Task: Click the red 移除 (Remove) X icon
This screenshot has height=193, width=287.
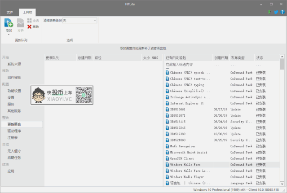Action: 30,27
